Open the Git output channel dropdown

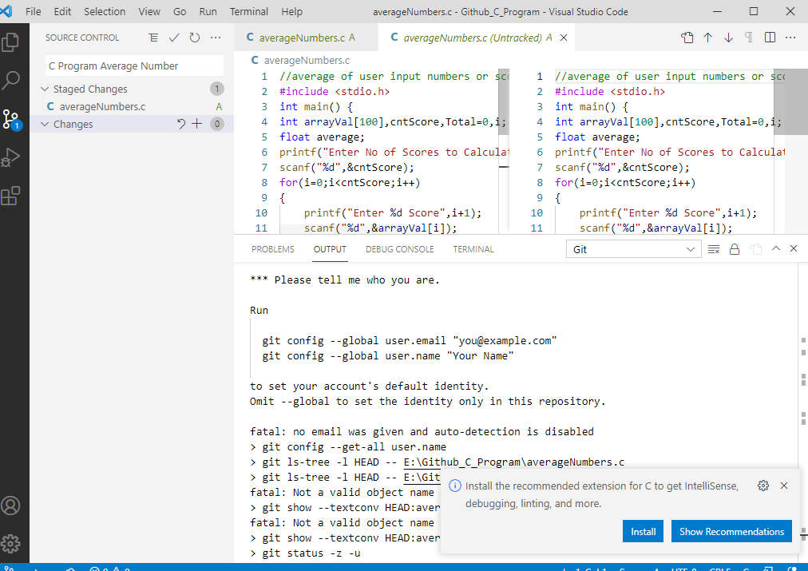click(x=633, y=249)
